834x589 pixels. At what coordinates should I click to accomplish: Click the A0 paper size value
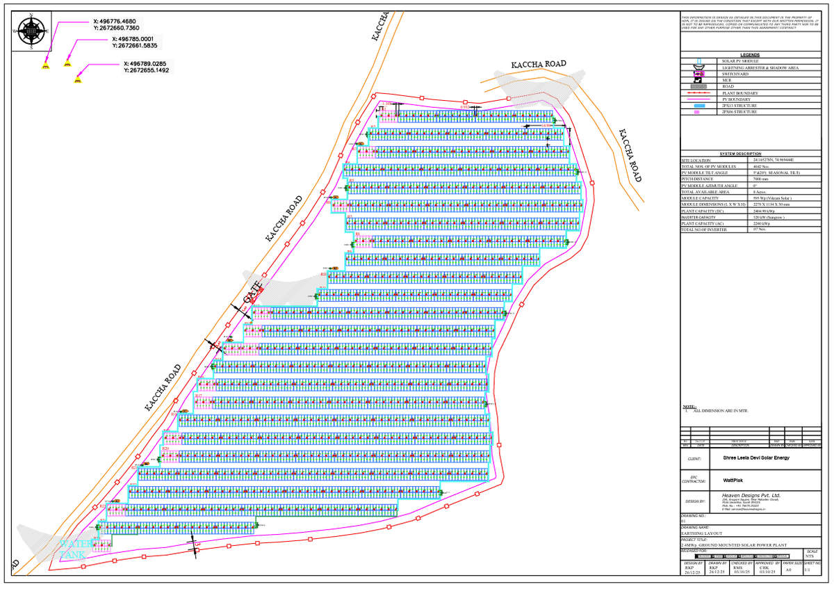787,569
